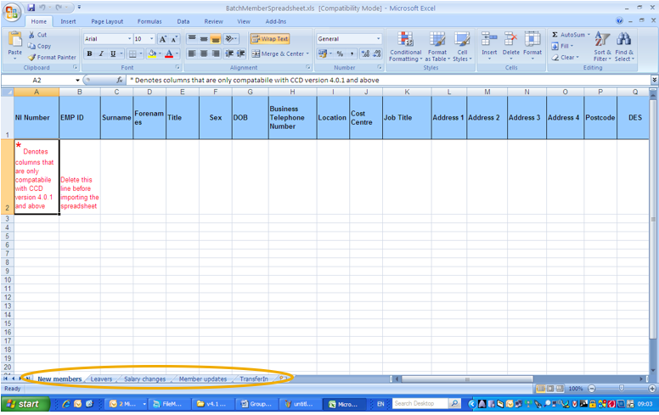Open the font name dropdown showing Arial
The image size is (659, 415).
[x=129, y=39]
